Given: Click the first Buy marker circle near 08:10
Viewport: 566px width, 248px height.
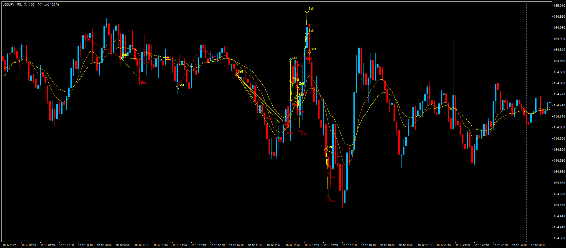Looking at the screenshot, I should coord(83,37).
